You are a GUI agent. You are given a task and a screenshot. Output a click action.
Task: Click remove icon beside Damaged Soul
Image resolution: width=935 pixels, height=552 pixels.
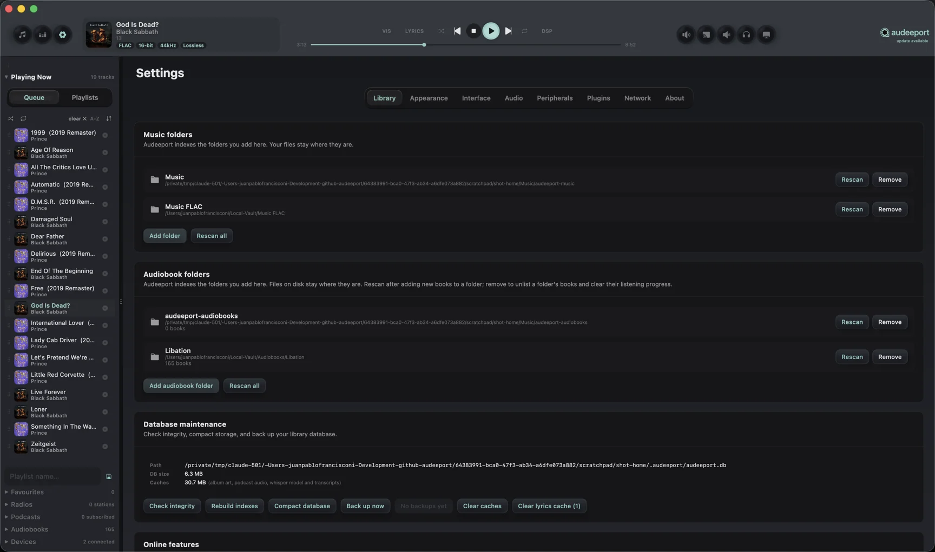point(105,222)
